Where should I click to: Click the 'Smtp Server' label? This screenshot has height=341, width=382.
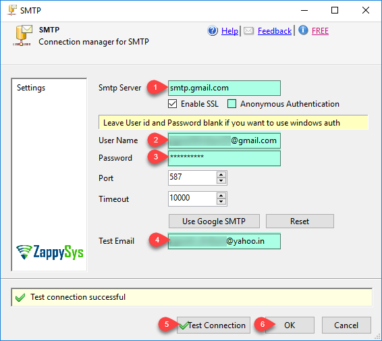point(119,88)
